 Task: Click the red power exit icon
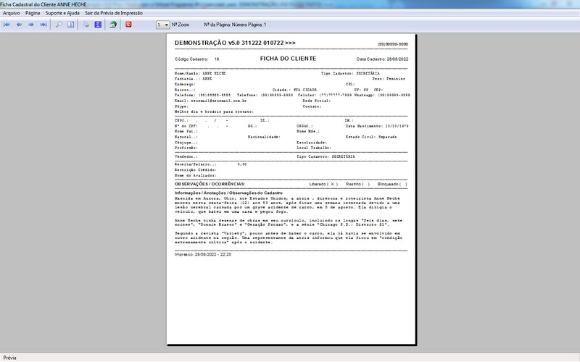[x=128, y=25]
